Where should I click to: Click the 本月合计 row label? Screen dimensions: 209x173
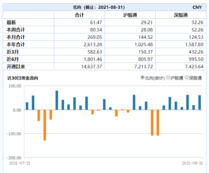(16, 37)
